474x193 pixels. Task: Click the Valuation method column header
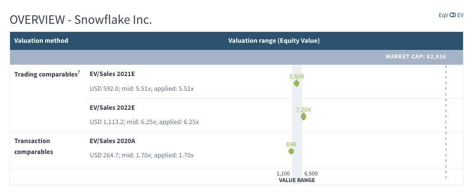(41, 40)
